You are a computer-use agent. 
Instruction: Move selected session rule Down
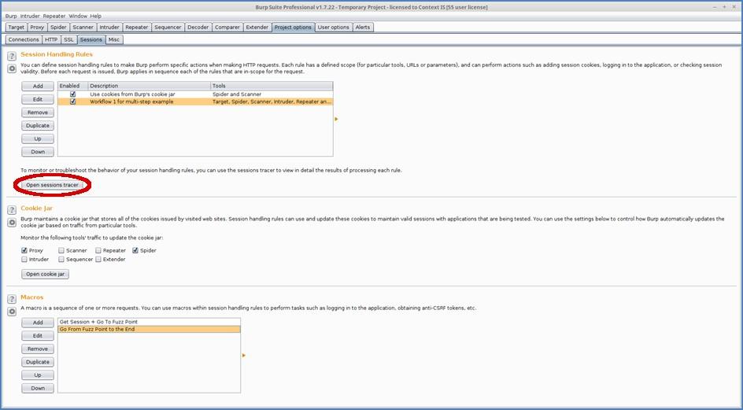point(38,152)
